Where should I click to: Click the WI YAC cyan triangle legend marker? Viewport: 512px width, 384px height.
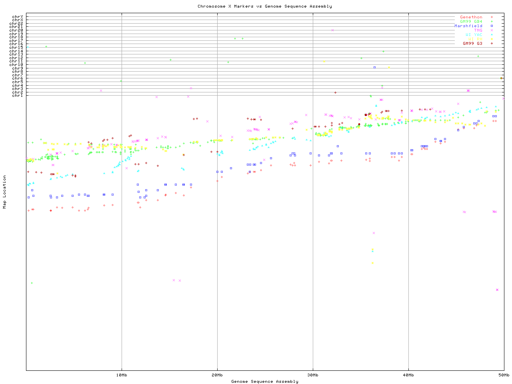coord(492,35)
